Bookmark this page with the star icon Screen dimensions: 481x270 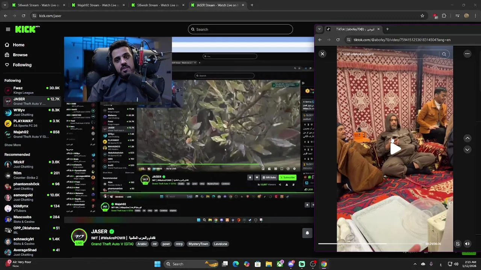(x=422, y=16)
